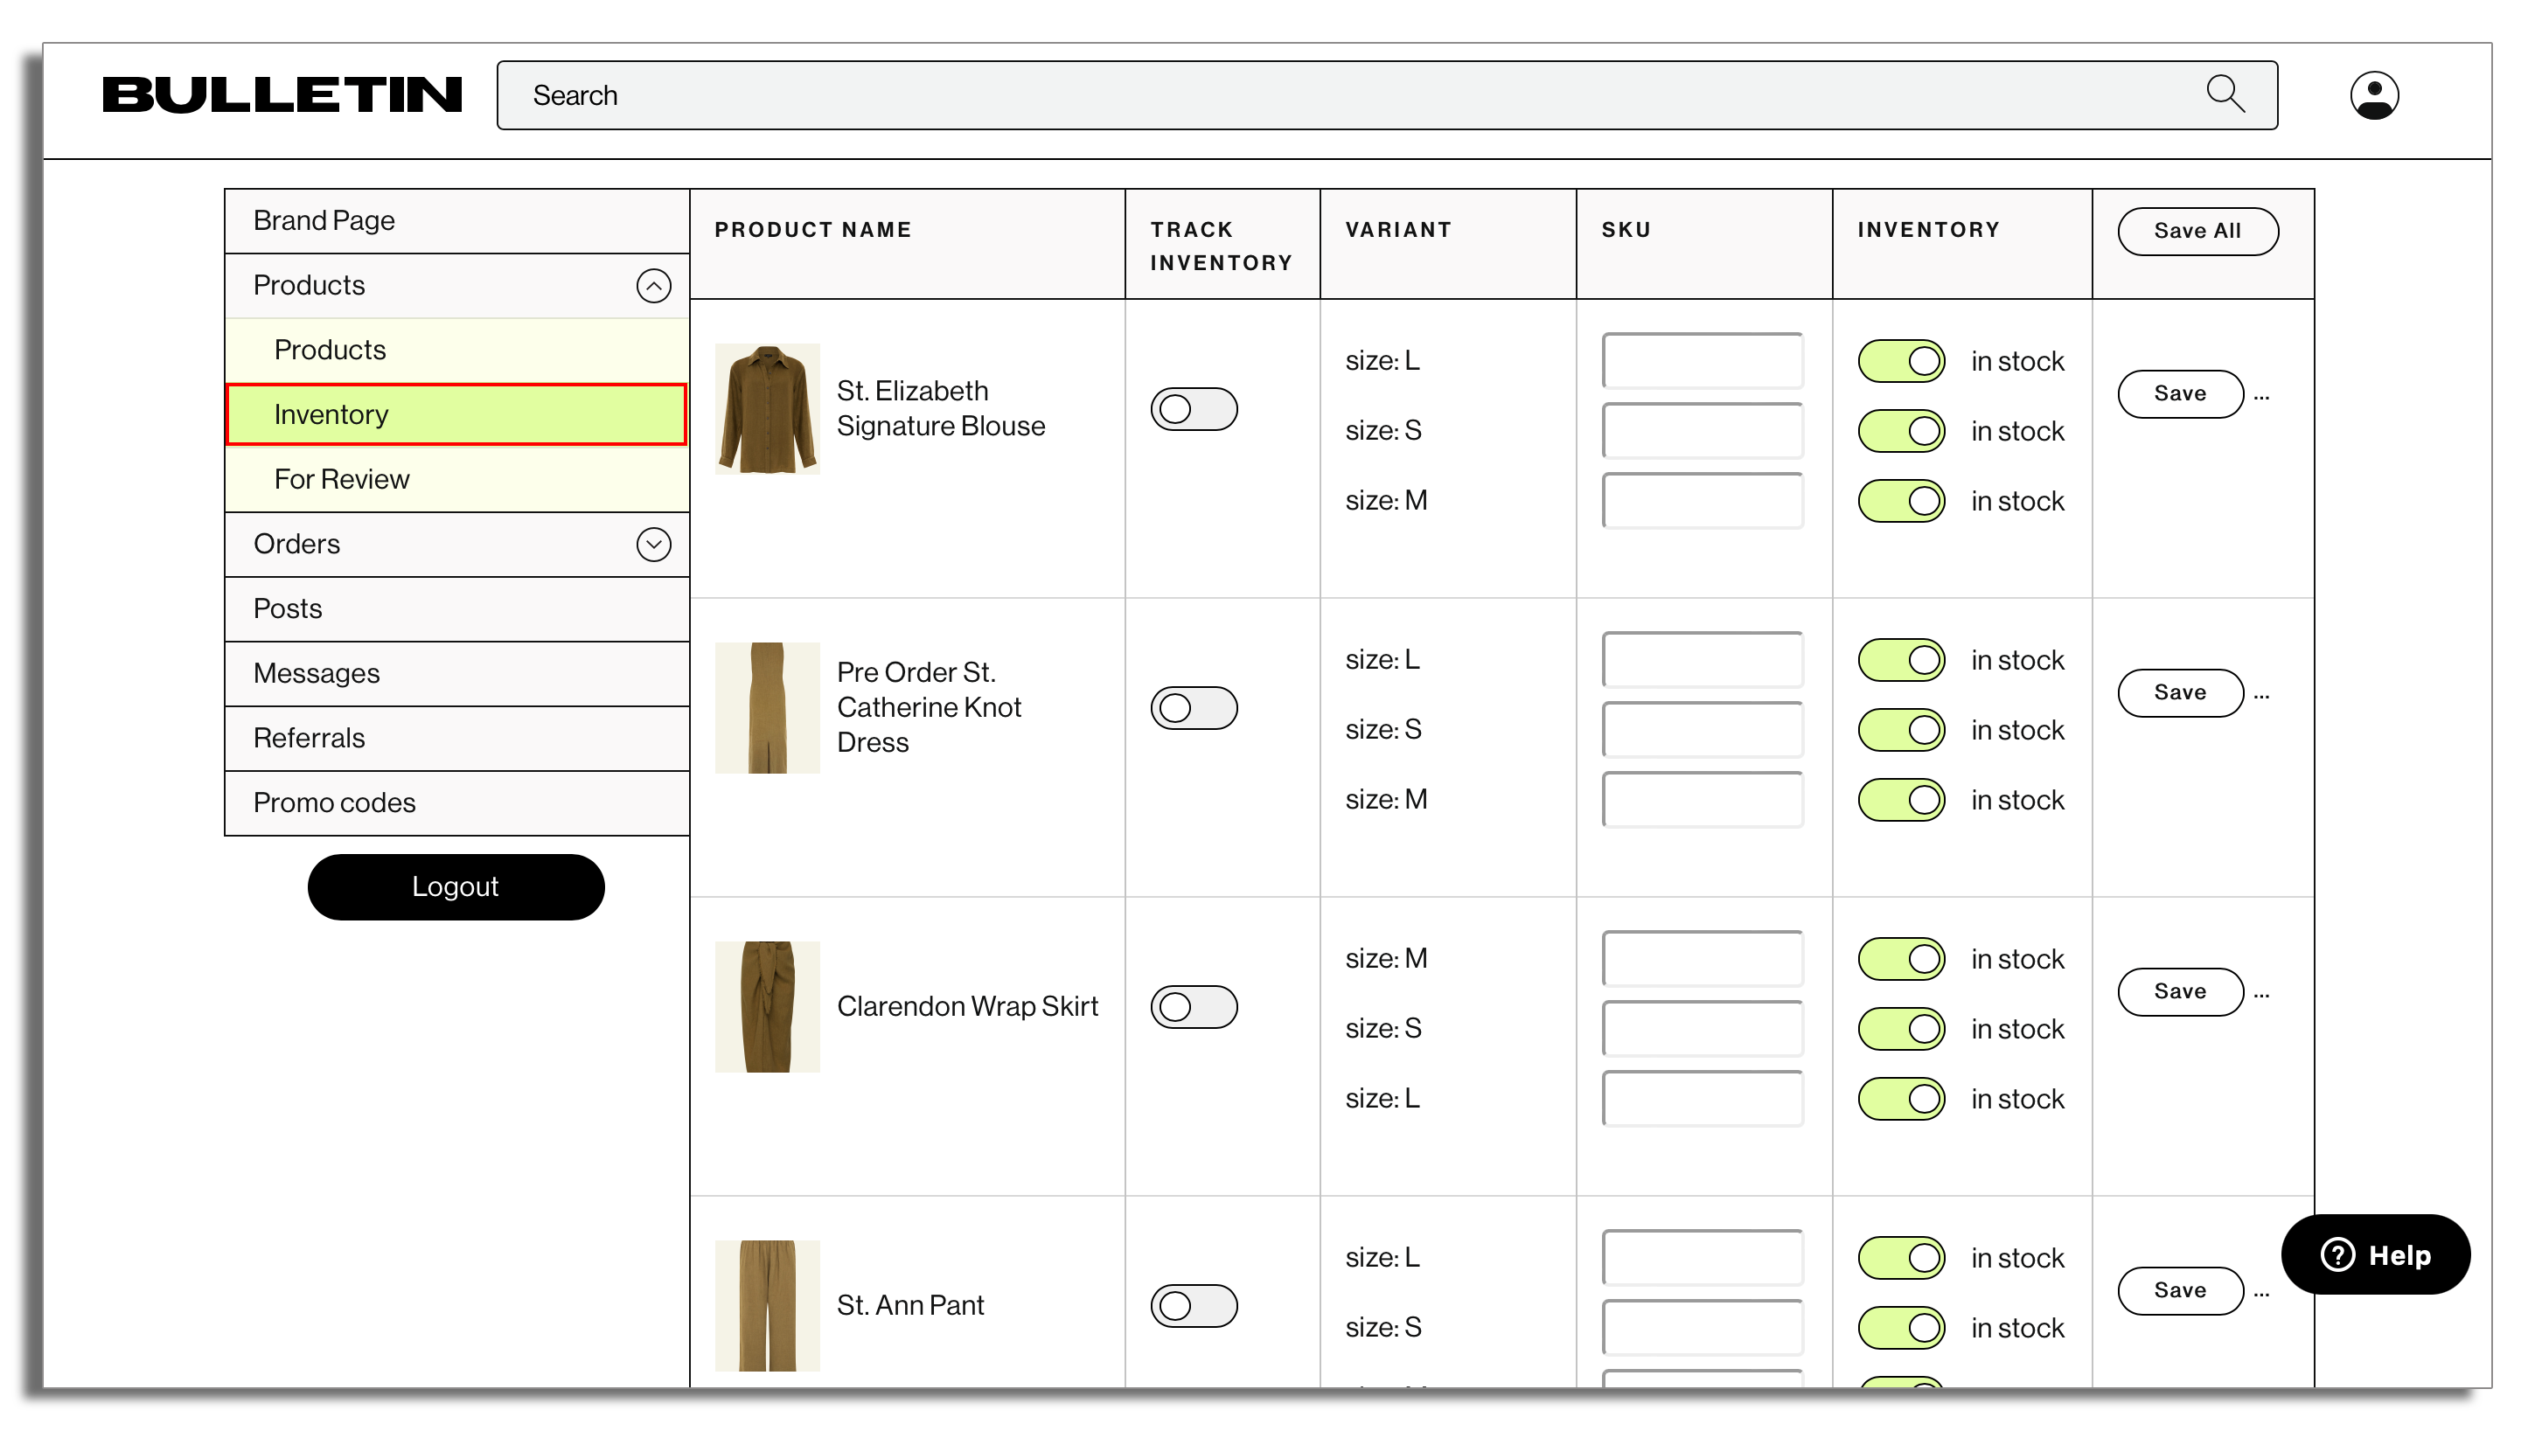
Task: Open Brand Page in the sidebar
Action: click(x=456, y=220)
